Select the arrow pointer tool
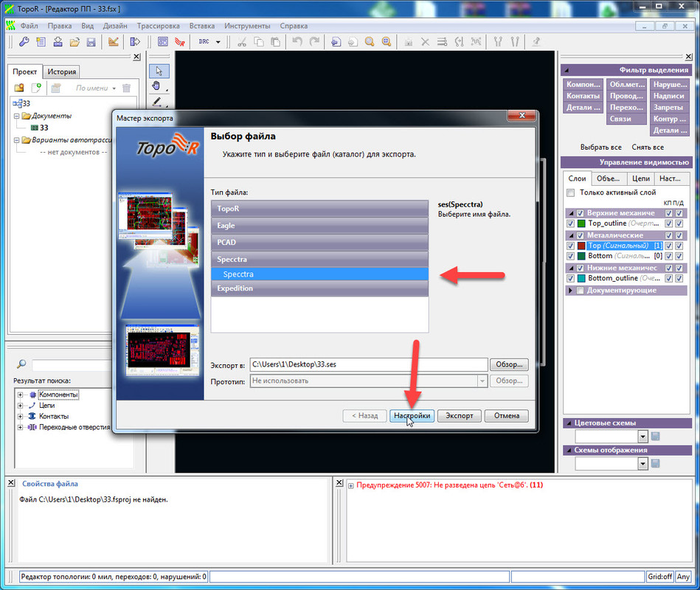The width and height of the screenshot is (700, 590). click(x=159, y=72)
